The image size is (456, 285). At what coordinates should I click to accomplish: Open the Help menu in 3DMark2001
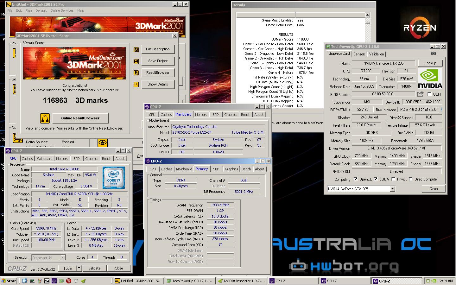(x=81, y=10)
